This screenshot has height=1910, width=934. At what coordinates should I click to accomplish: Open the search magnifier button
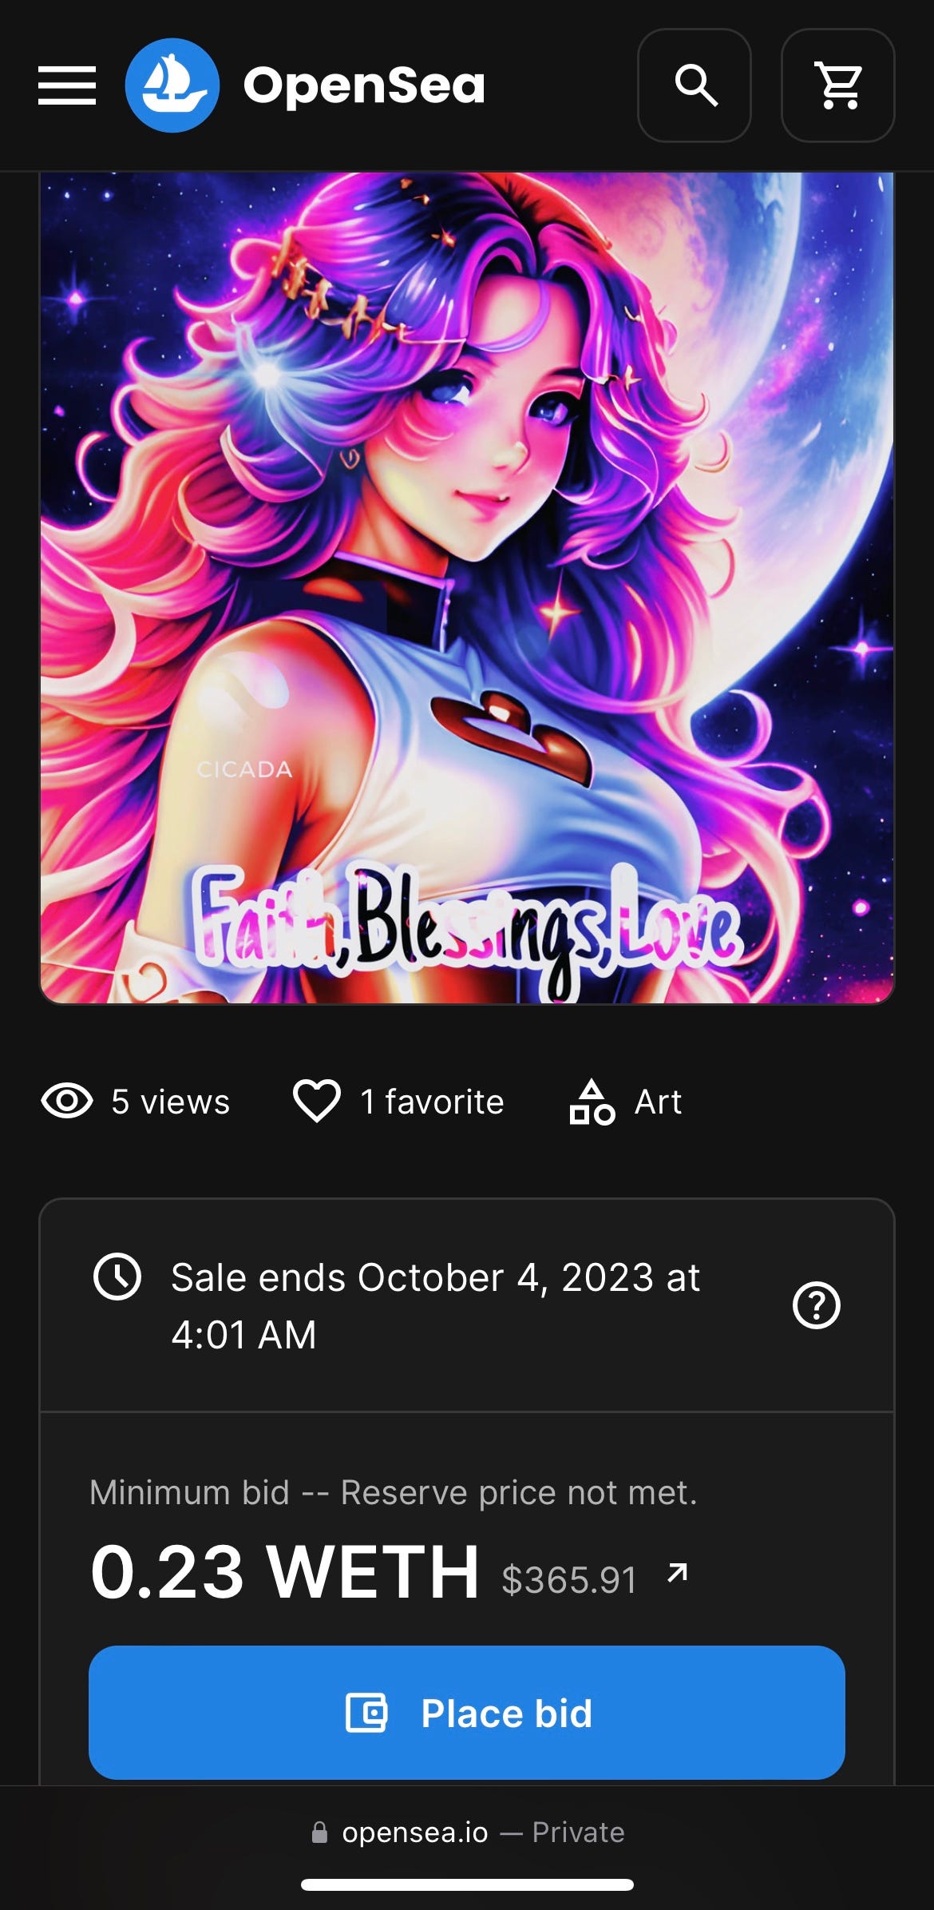(x=695, y=85)
